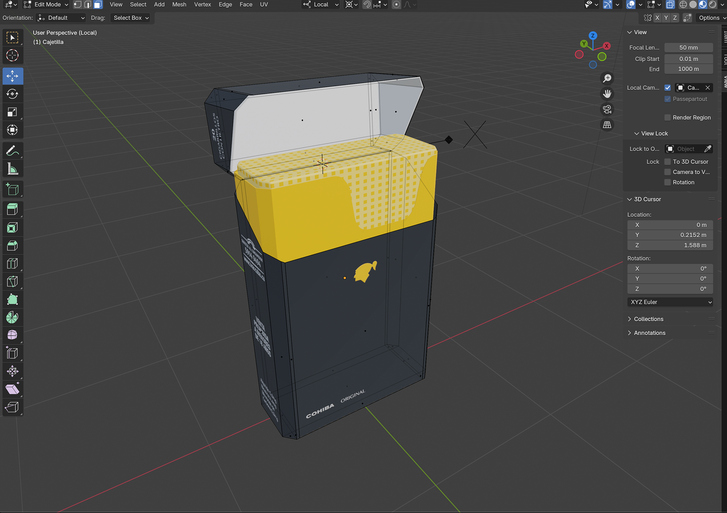Activate the Transform tool
727x513 pixels.
12,130
